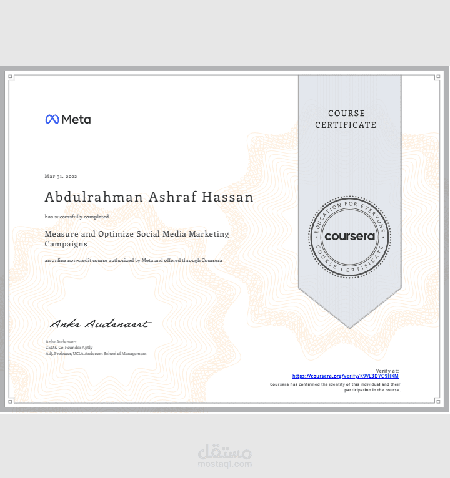Click 'CEO & Co-Founder Aptly' text

point(69,348)
